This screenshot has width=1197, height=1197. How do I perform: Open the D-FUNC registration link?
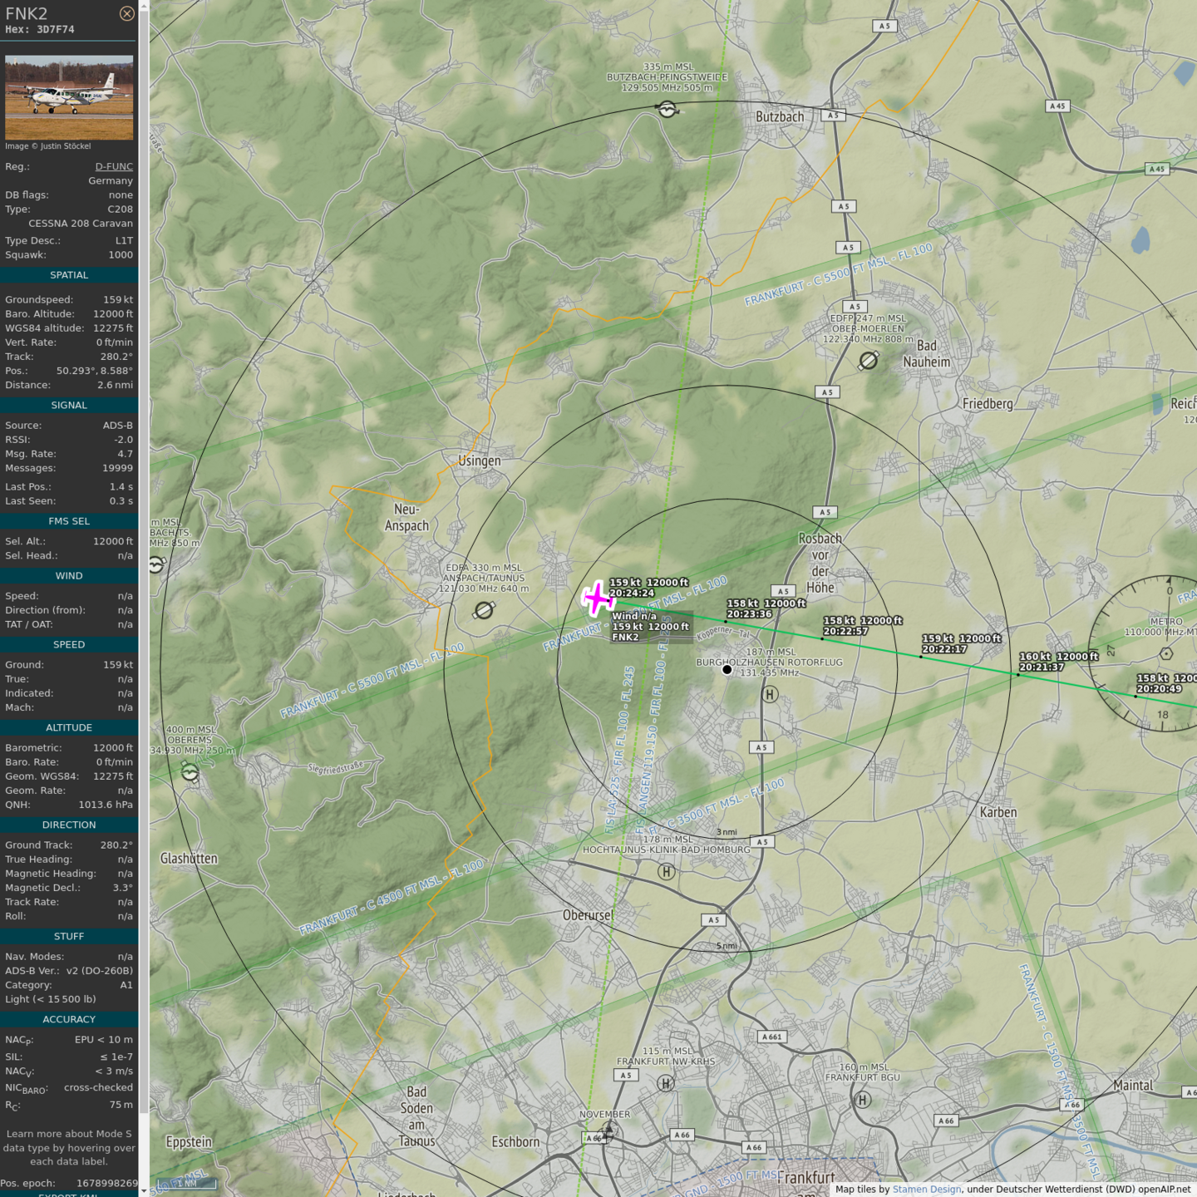(x=114, y=166)
